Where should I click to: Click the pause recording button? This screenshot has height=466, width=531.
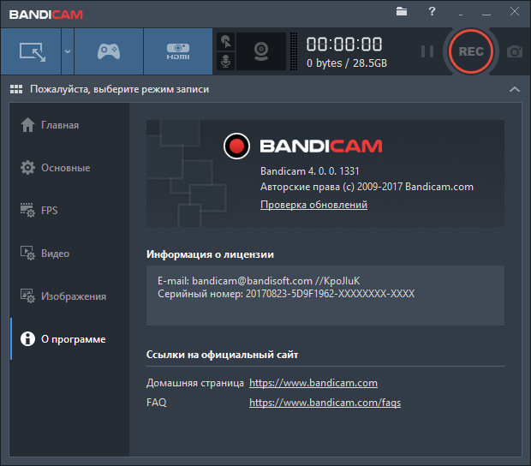click(427, 51)
